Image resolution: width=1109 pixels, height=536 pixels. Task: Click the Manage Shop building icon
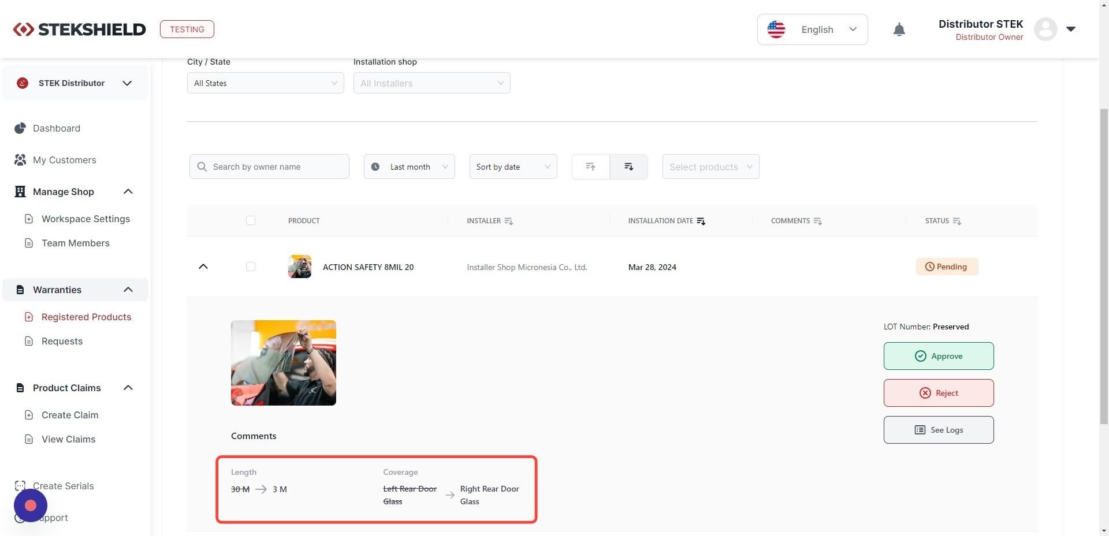point(20,192)
